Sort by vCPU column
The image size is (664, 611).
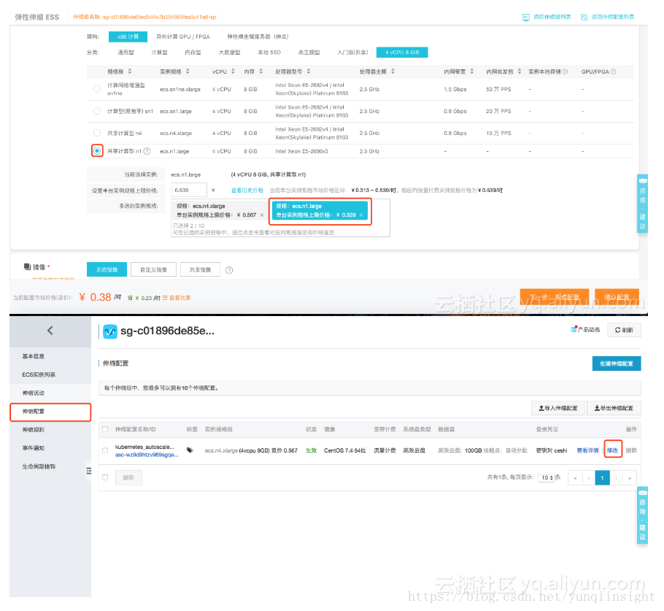(233, 72)
